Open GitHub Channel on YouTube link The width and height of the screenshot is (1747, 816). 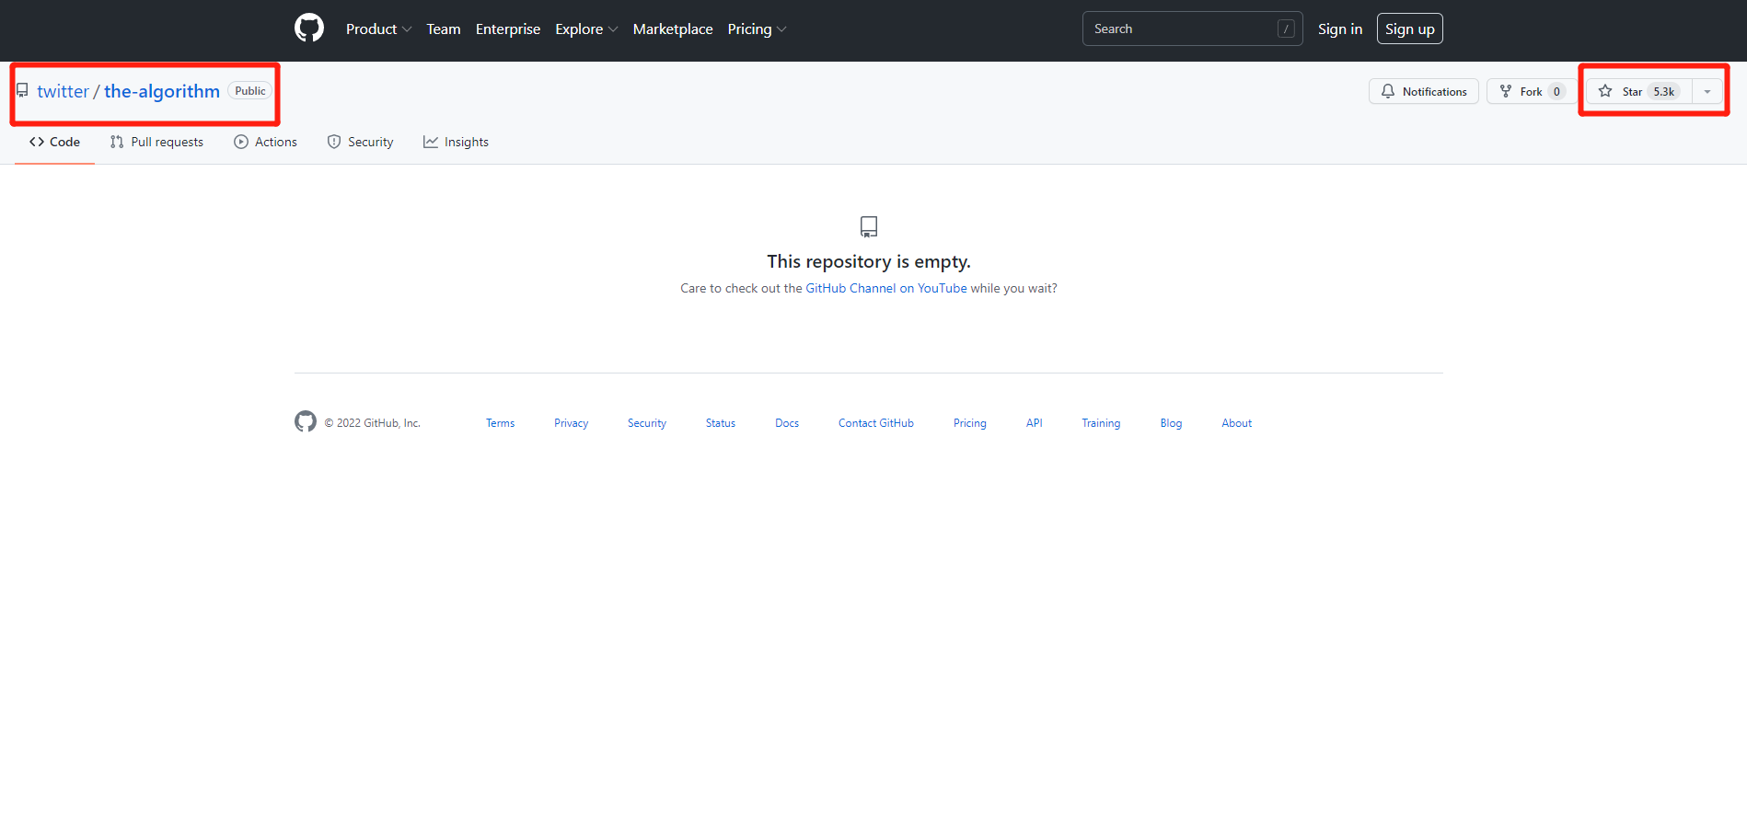pos(886,288)
